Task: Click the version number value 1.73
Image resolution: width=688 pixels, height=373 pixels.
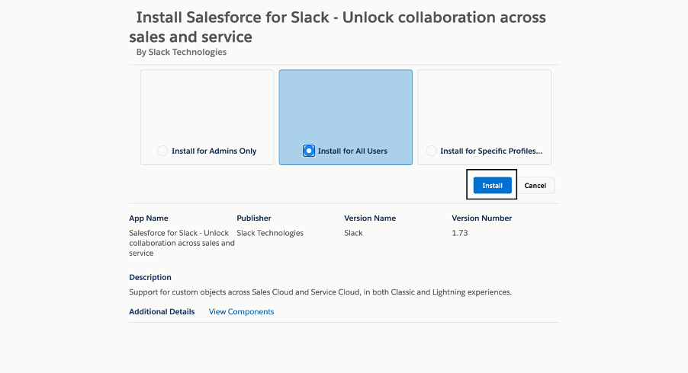Action: (460, 233)
